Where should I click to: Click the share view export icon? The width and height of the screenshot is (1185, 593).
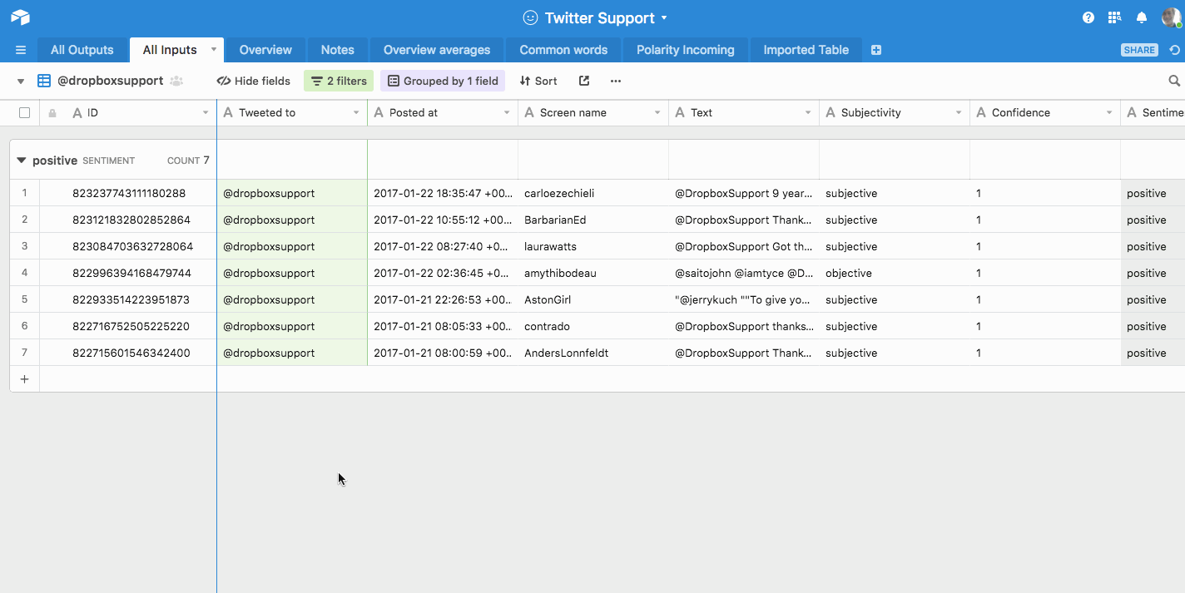tap(584, 81)
